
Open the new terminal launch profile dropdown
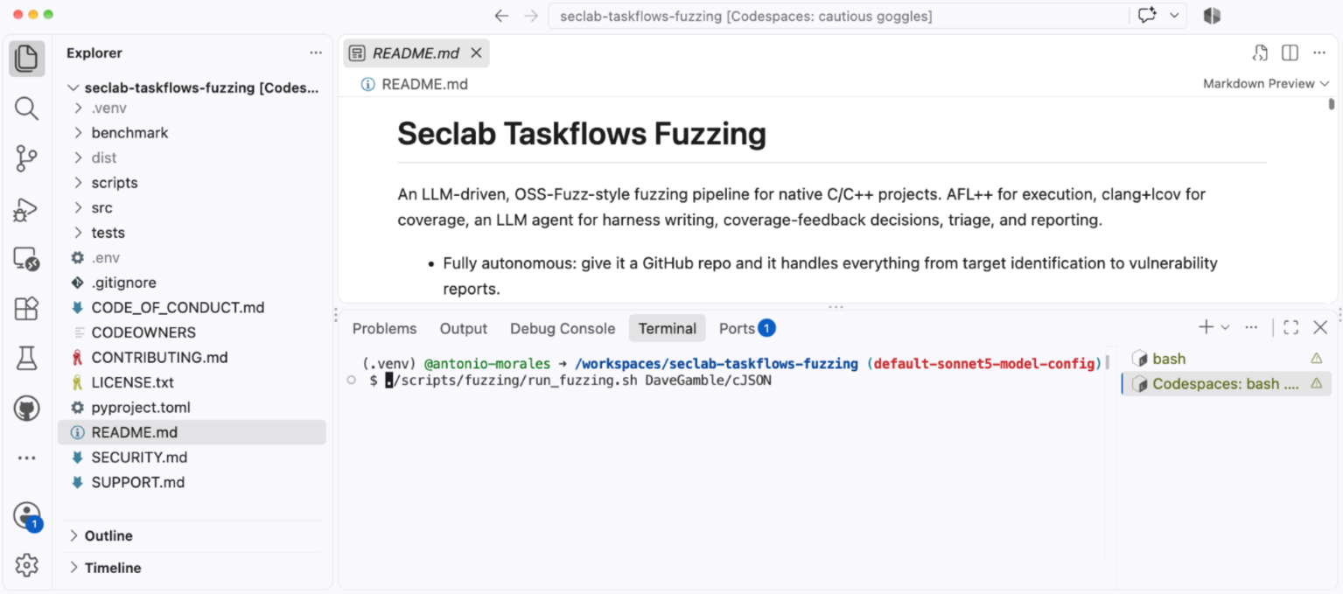coord(1225,327)
